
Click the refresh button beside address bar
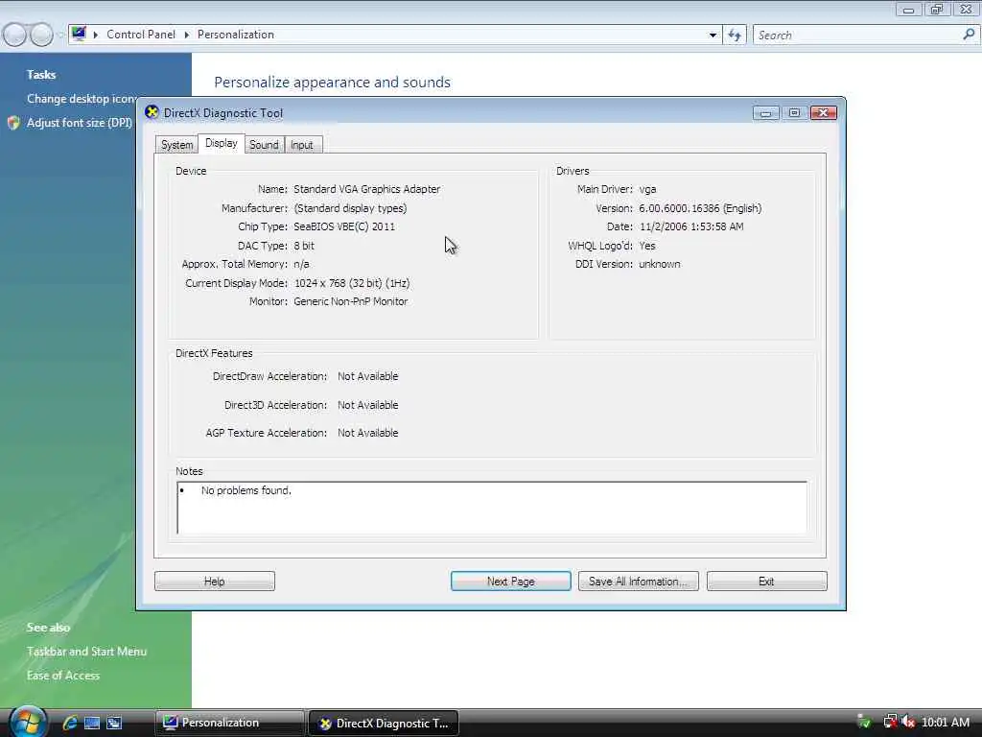(735, 36)
